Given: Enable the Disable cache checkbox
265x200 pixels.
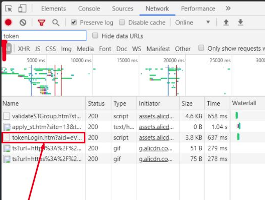Looking at the screenshot, I should (122, 22).
